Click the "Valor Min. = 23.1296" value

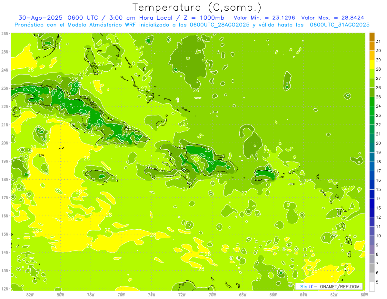(x=264, y=18)
